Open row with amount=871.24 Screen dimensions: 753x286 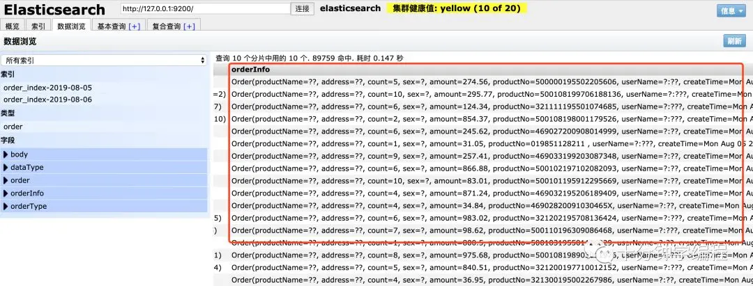click(x=483, y=193)
